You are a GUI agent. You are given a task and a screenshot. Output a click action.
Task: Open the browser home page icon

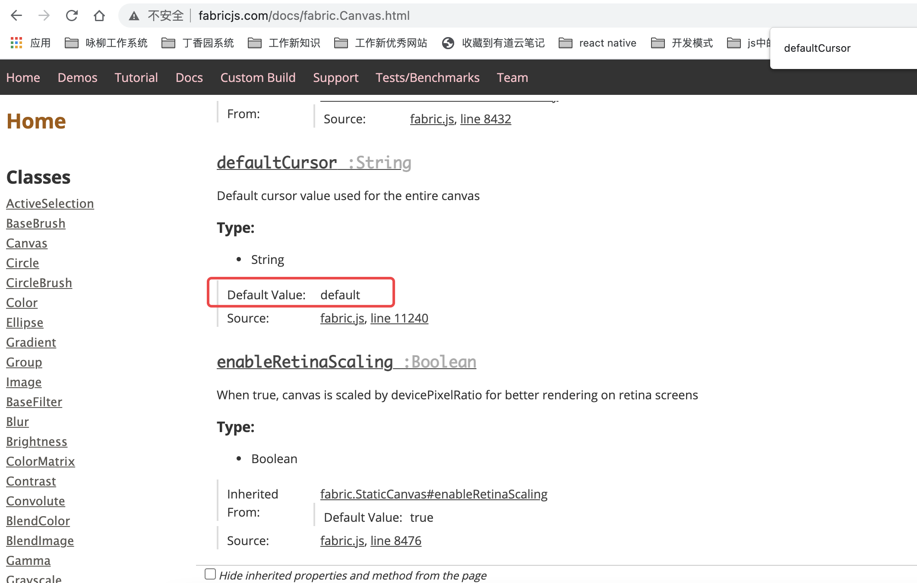tap(99, 16)
